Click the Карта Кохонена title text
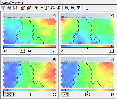This screenshot has height=99, width=117. pyautogui.click(x=12, y=3)
